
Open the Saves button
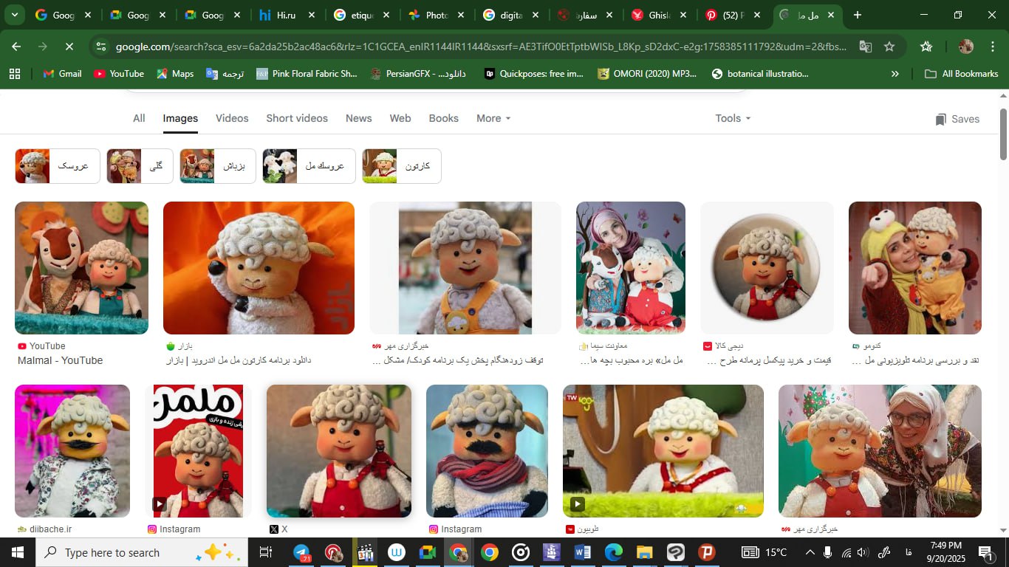point(957,119)
